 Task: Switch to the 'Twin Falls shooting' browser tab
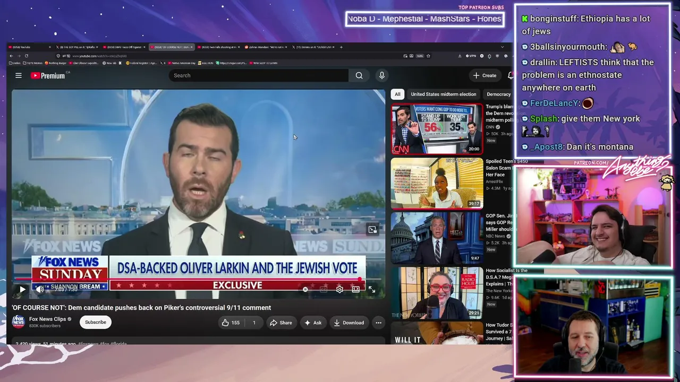tap(219, 47)
